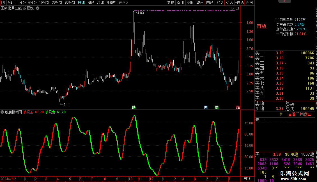Switch to 分时 intraday view
This screenshot has height=182, width=317.
(x=11, y=3)
